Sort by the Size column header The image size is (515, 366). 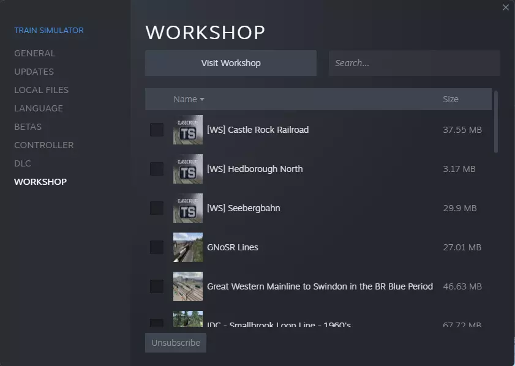(x=451, y=99)
